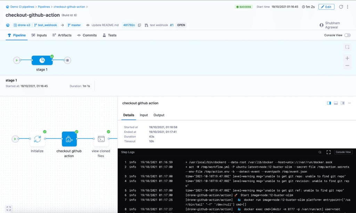
Task: Zoom in on the pipeline canvas
Action: click(347, 58)
